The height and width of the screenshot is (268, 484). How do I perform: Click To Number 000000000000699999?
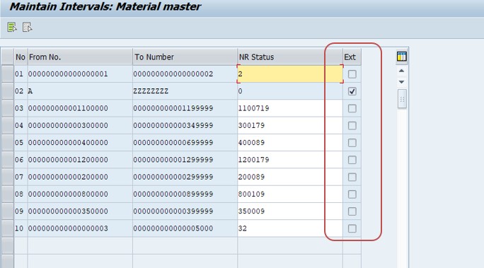(185, 143)
